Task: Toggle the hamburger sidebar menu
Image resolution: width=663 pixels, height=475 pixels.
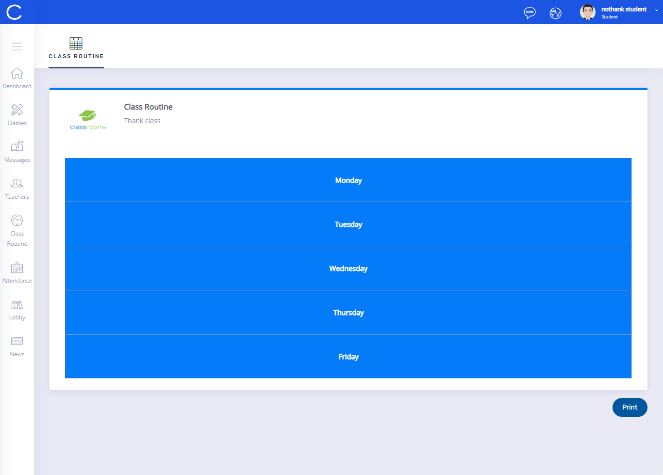Action: pyautogui.click(x=17, y=47)
